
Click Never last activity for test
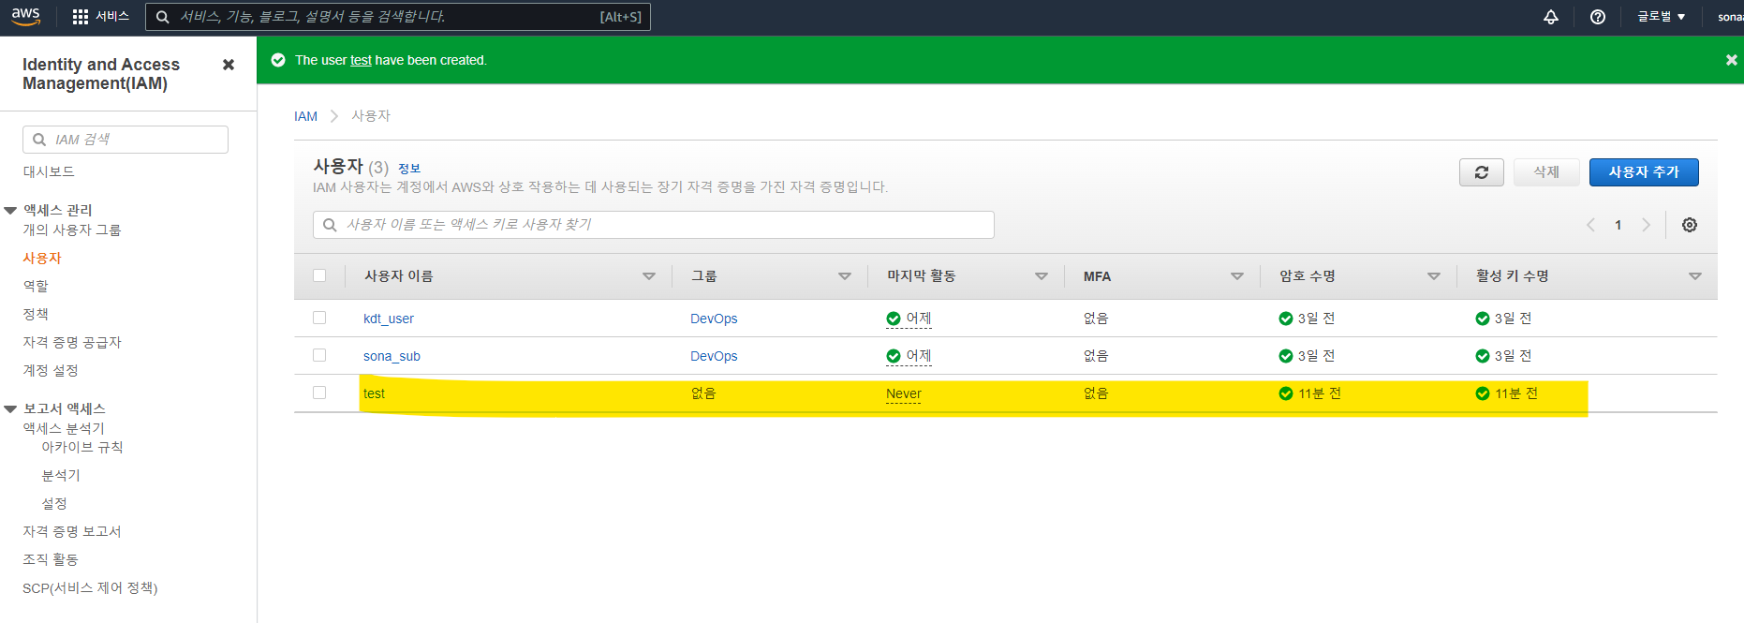pos(904,393)
